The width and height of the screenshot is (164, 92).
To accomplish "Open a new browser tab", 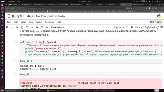I will point(147,5).
